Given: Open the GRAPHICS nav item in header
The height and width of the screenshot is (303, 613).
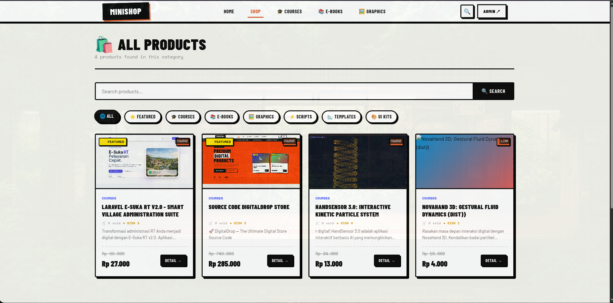Looking at the screenshot, I should pos(372,12).
